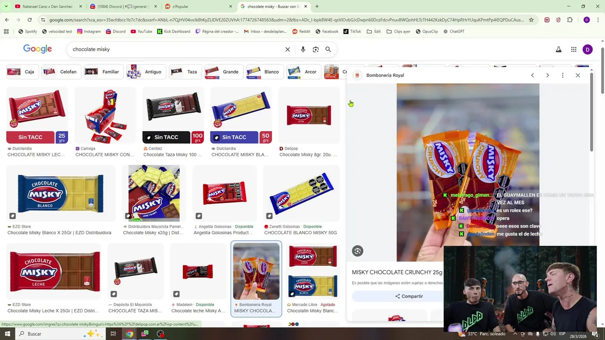The image size is (605, 340).
Task: Reload the current page
Action: 29,20
